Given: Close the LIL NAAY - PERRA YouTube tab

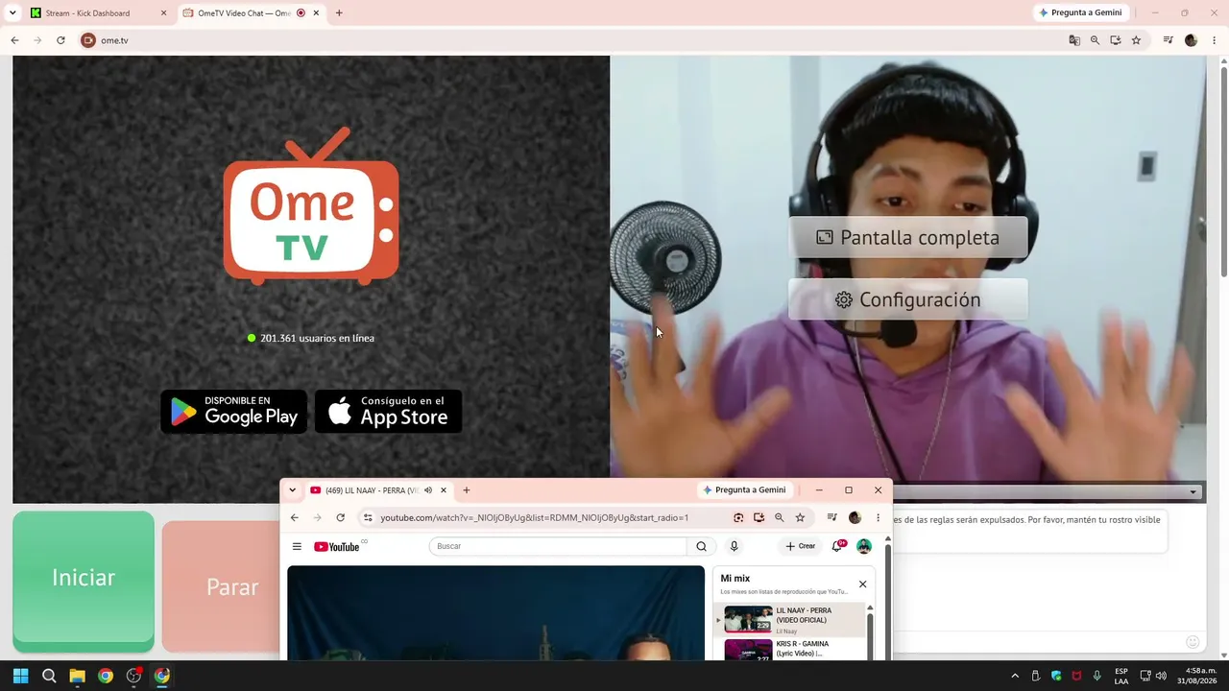Looking at the screenshot, I should [444, 490].
